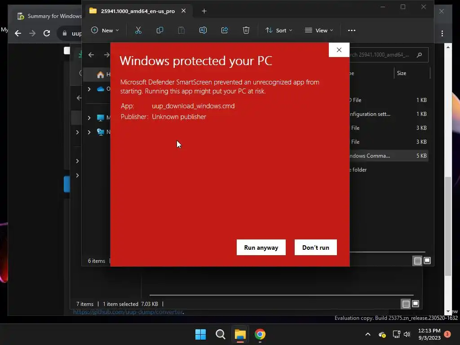Click Chrome forward button
The image size is (460, 345).
click(x=32, y=33)
